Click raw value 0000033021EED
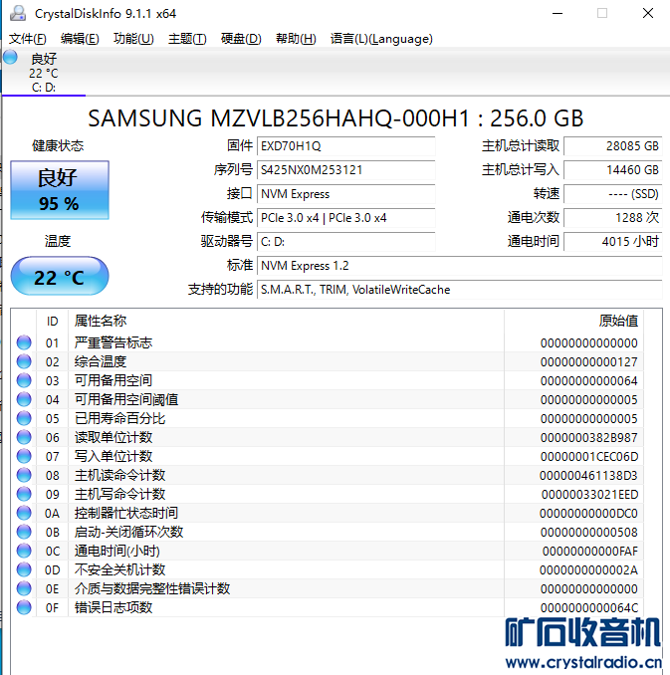 pyautogui.click(x=590, y=495)
